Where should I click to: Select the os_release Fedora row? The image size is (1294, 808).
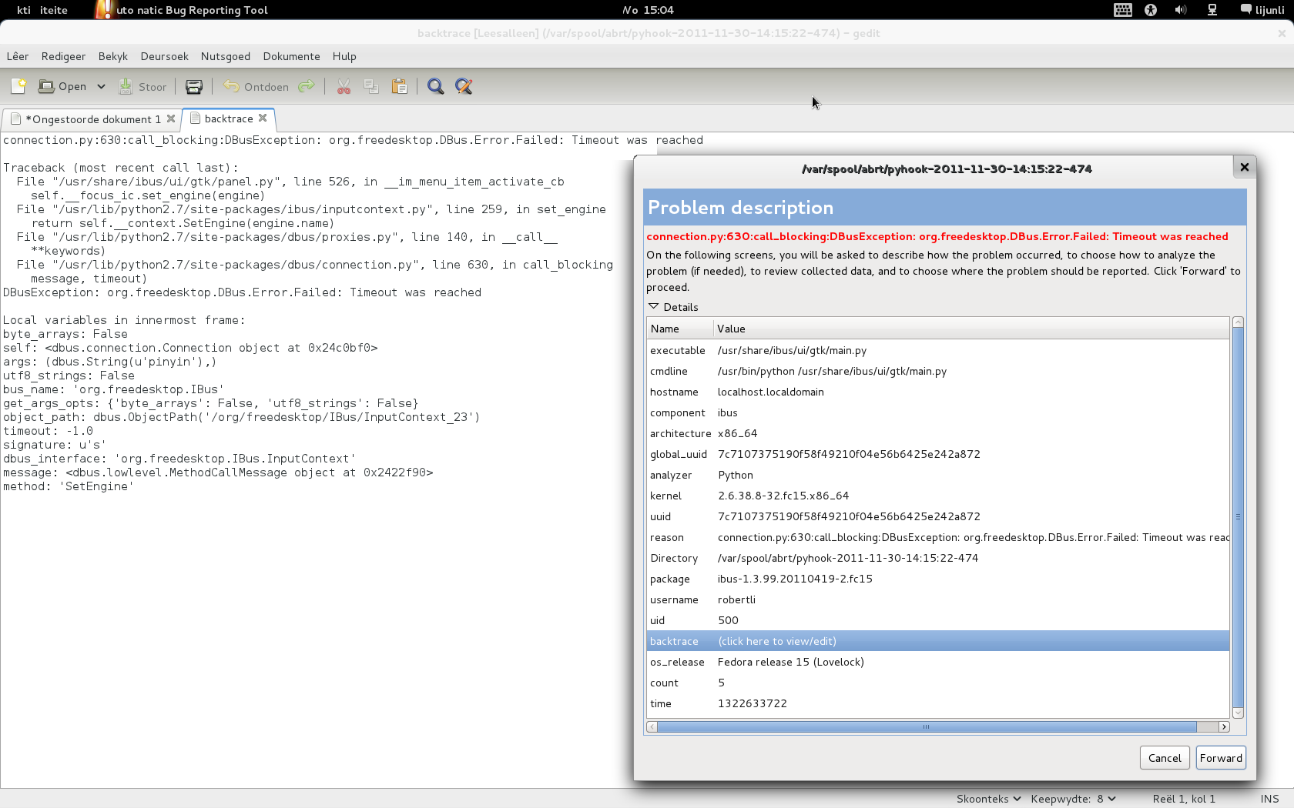tap(937, 662)
